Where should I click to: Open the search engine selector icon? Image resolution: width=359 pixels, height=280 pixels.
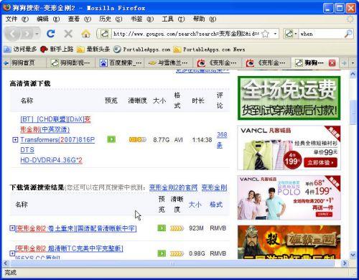point(291,34)
